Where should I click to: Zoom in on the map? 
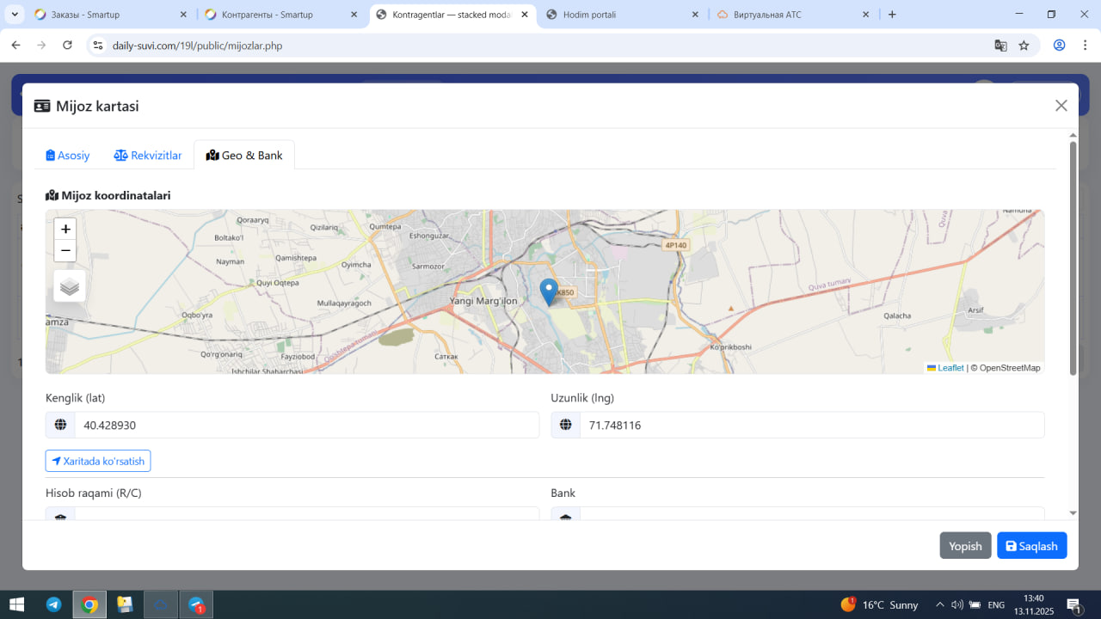tap(65, 229)
